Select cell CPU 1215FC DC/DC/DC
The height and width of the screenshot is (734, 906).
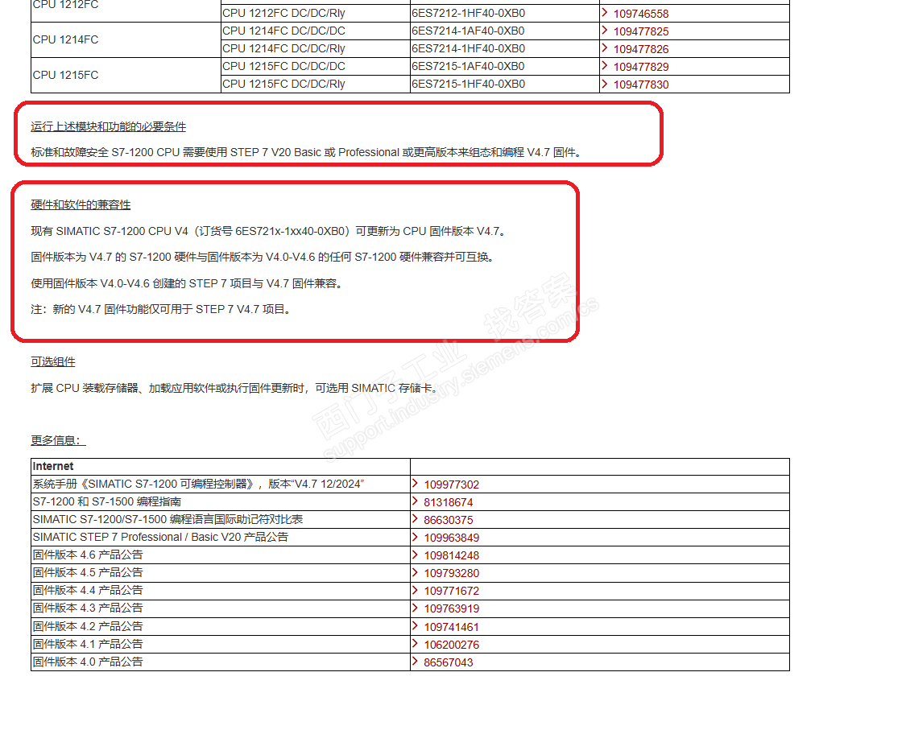(316, 67)
